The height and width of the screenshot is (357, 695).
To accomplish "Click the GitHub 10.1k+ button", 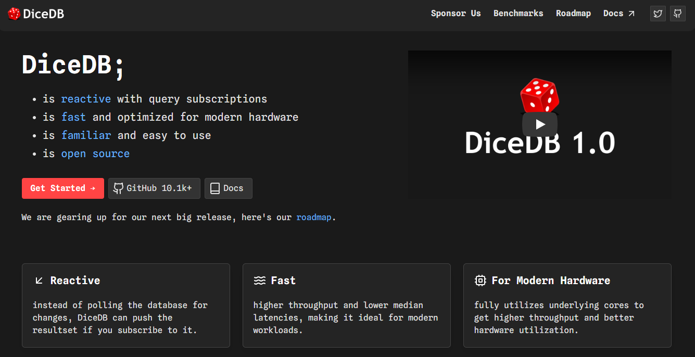I will [x=154, y=188].
